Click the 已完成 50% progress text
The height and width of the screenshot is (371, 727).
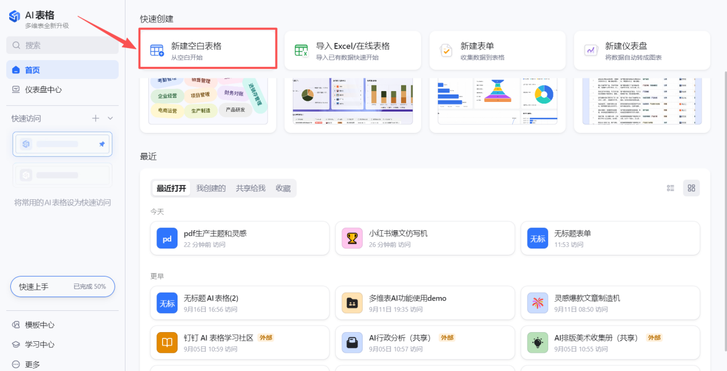[89, 286]
